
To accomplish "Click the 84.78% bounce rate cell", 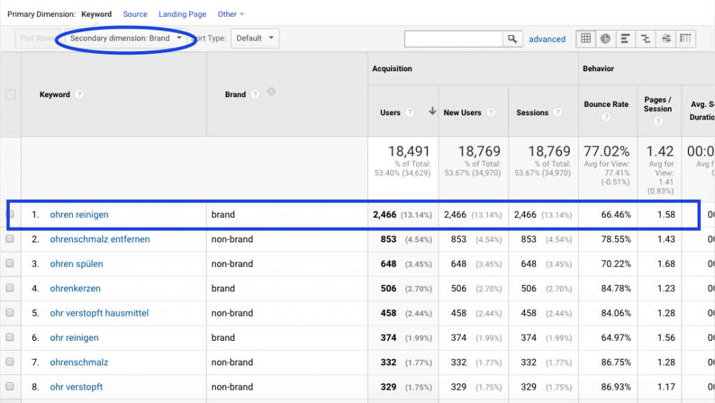I will [x=616, y=288].
